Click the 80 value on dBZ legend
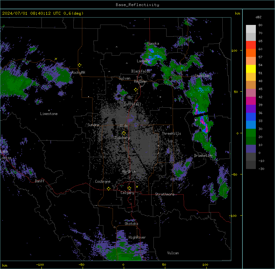Image resolution: width=275 pixels, height=269 pixels. (x=260, y=25)
